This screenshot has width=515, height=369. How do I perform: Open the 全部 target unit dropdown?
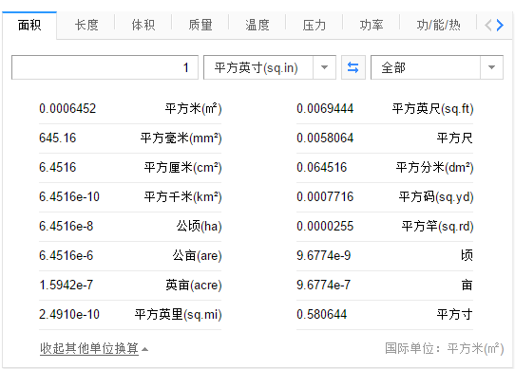point(437,67)
